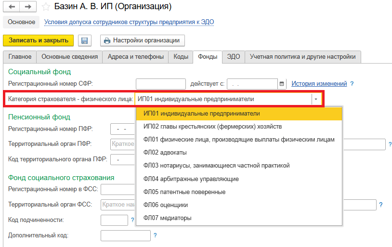Add organization to favorites with star icon
This screenshot has height=247, width=392.
(x=46, y=7)
